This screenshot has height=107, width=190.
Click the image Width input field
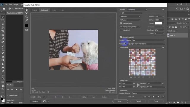(x=127, y=84)
